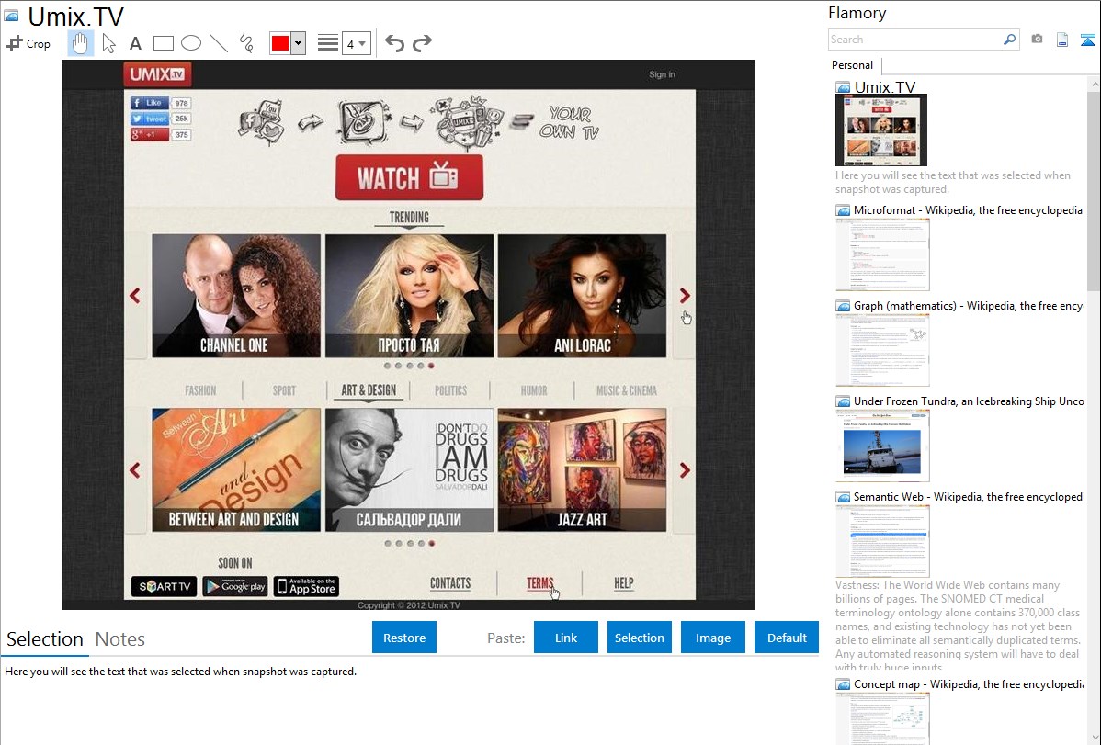
Task: Pick the ellipse drawing tool
Action: click(x=191, y=43)
